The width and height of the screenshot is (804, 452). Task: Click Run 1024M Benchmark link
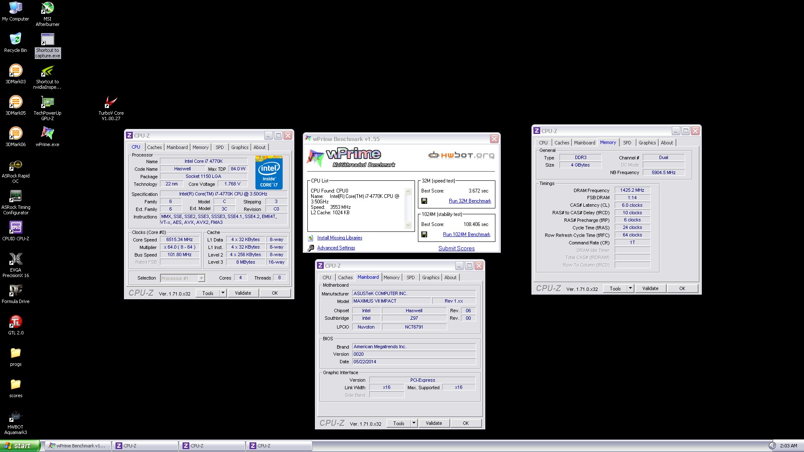[466, 234]
